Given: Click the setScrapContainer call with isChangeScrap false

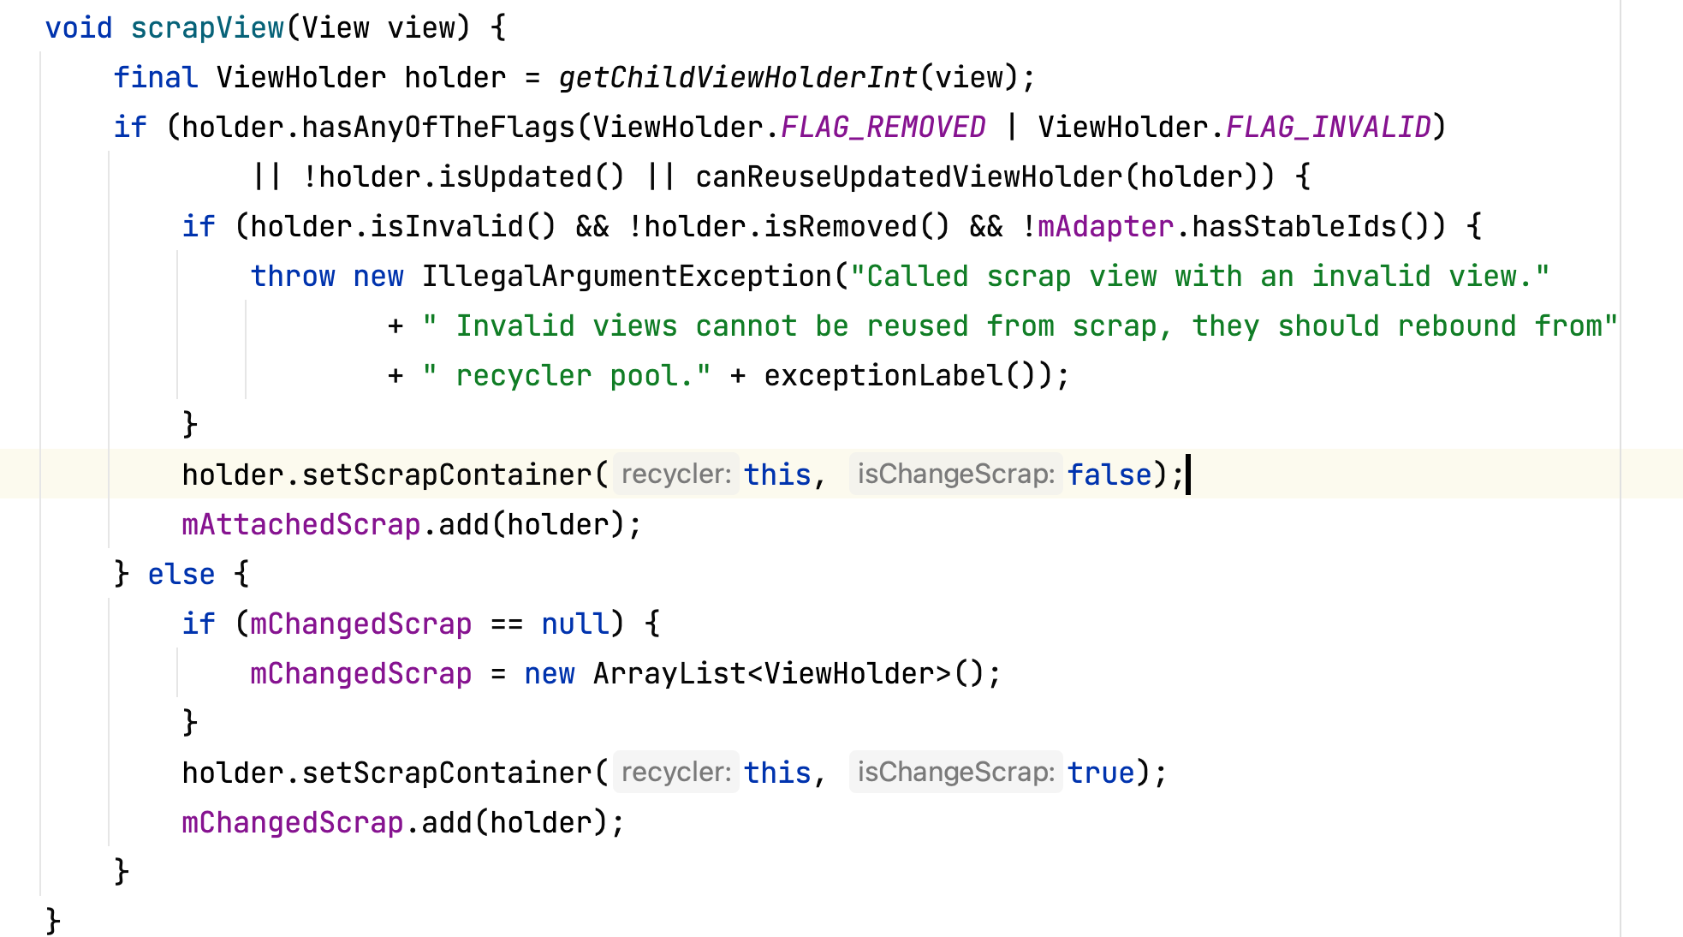Looking at the screenshot, I should tap(682, 474).
